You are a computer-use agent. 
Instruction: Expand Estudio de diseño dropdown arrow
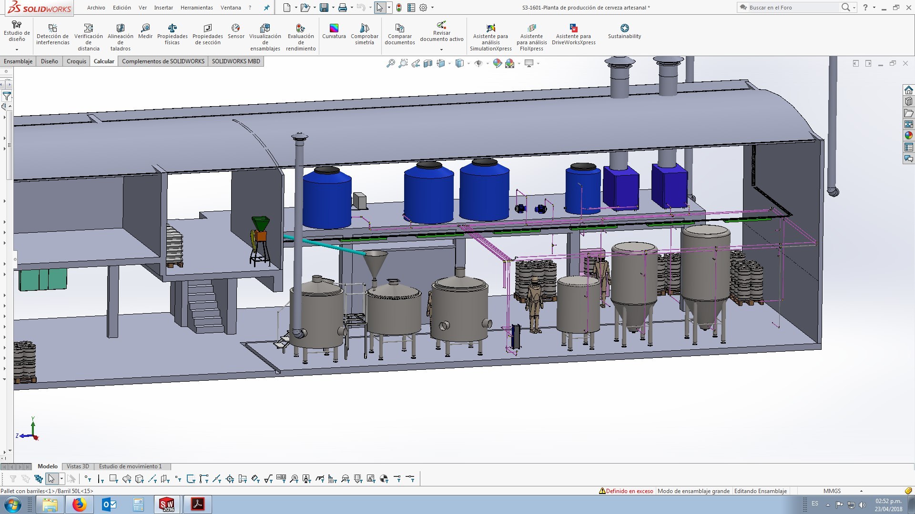point(17,49)
